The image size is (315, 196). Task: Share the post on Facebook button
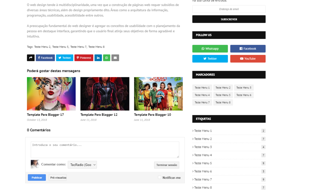point(45,58)
